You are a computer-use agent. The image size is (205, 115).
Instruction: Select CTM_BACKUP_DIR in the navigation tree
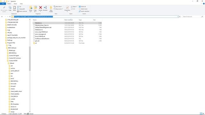click(x=12, y=22)
